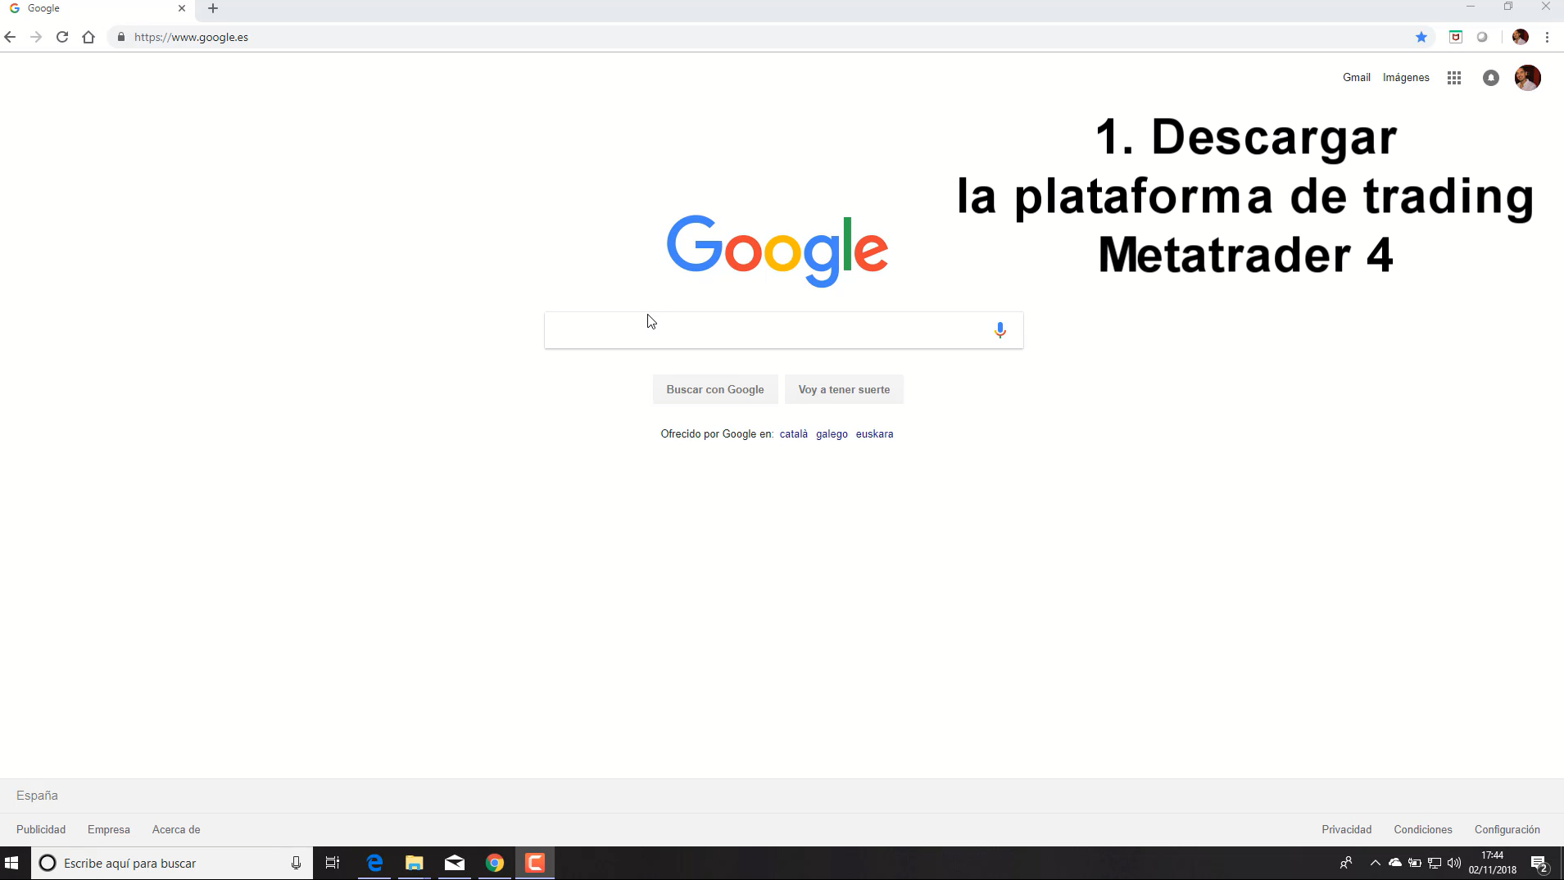Viewport: 1564px width, 880px height.
Task: Click the Google logo
Action: click(777, 250)
